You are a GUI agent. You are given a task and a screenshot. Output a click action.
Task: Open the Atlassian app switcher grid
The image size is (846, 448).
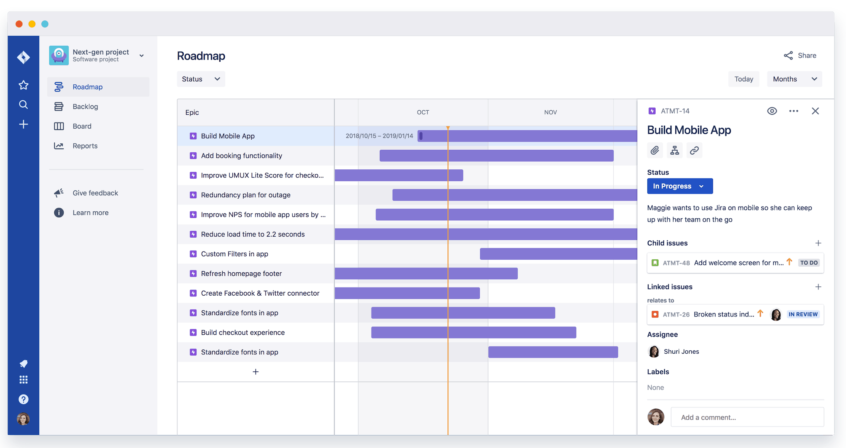23,379
